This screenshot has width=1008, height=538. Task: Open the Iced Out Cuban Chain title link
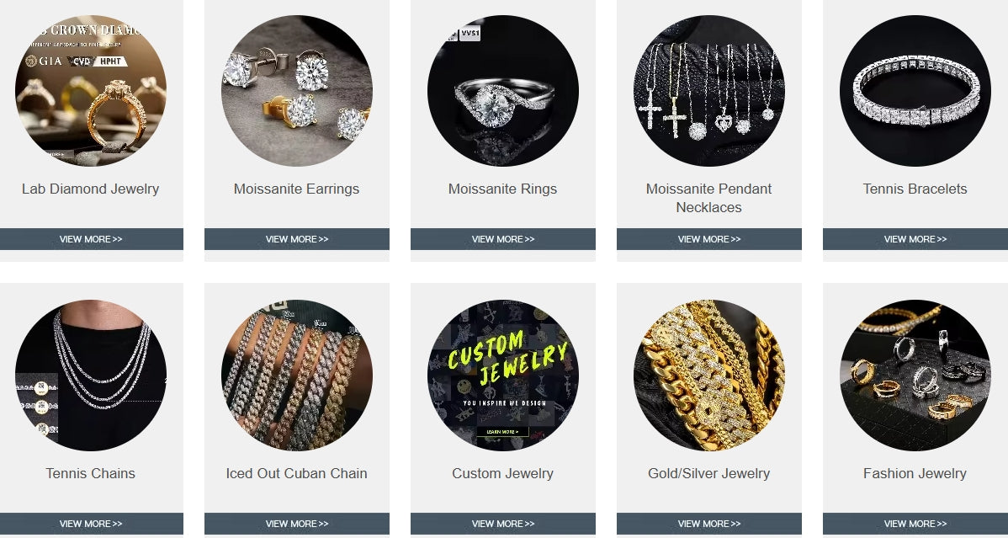pos(297,473)
